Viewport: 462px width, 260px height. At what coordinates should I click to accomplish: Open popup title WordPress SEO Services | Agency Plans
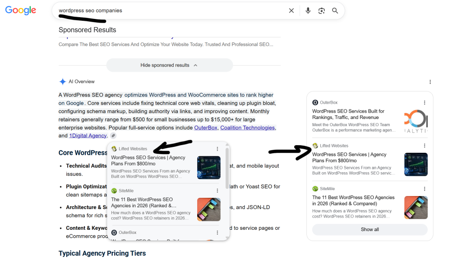click(x=148, y=160)
